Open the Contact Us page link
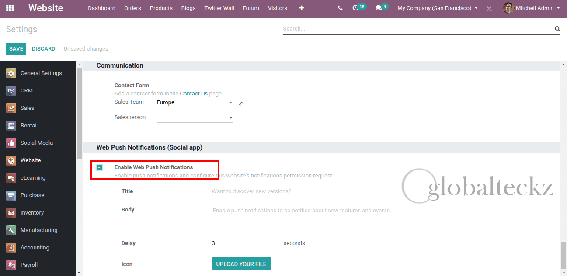 coord(194,93)
